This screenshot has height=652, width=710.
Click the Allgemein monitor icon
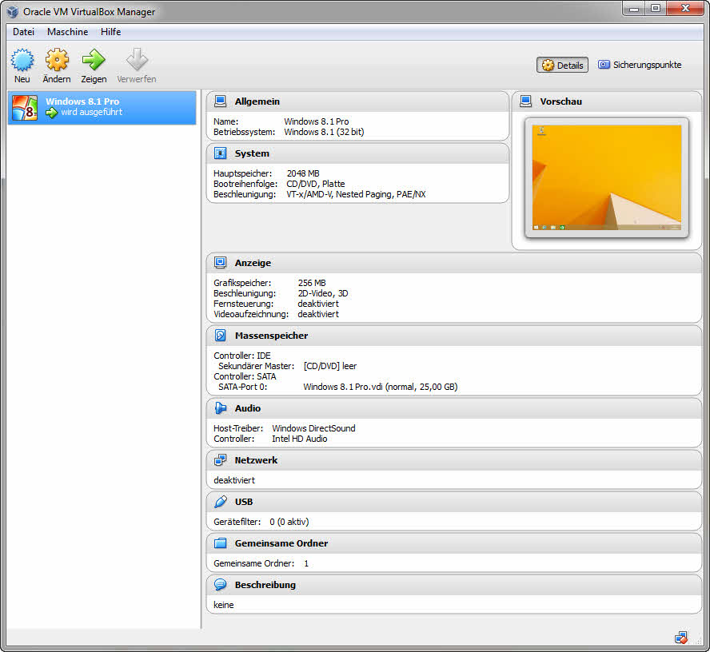[x=220, y=101]
